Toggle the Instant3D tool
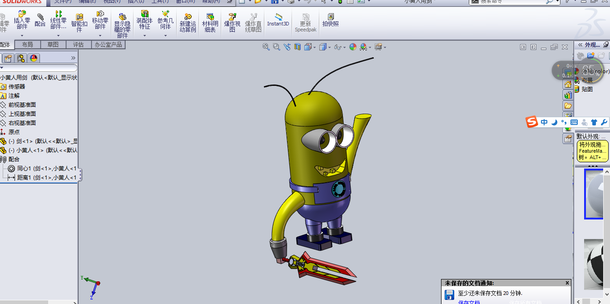 tap(278, 20)
